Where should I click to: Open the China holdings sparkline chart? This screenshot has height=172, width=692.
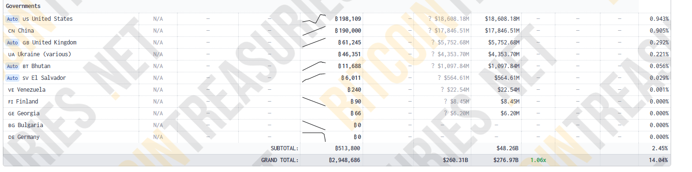point(314,31)
